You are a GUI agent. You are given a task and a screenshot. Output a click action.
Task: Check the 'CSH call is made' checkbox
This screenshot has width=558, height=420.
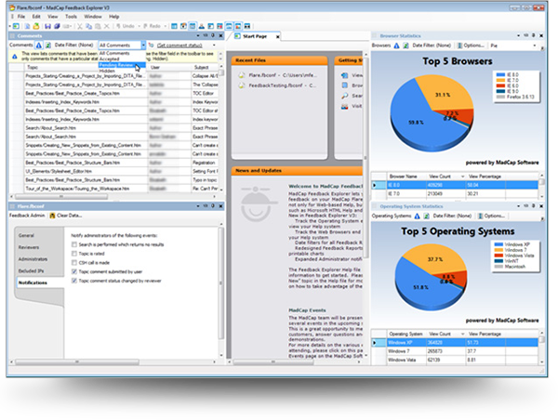coord(74,262)
